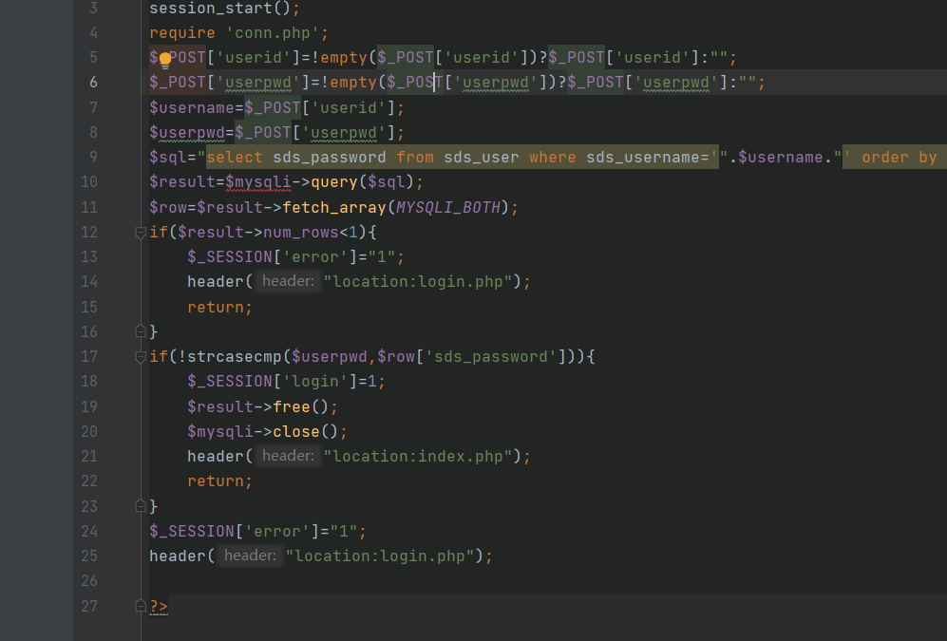The height and width of the screenshot is (641, 947).
Task: Click the "location:index.php" string
Action: [418, 457]
